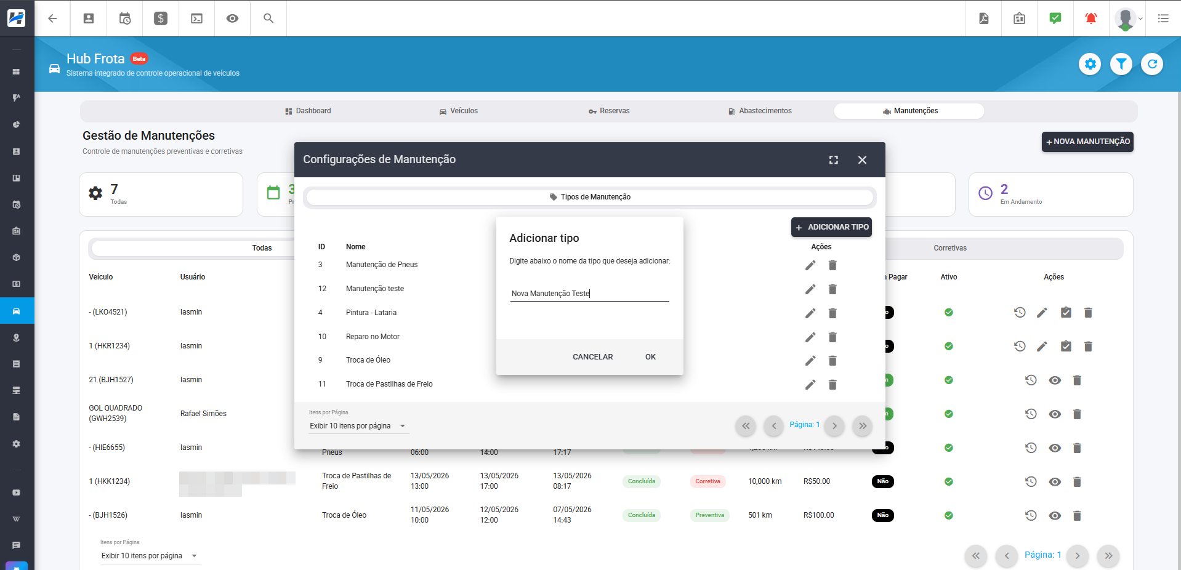
Task: Focus the type name input field
Action: pos(589,294)
